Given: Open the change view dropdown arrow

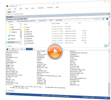Looking at the screenshot, I should pos(99,19).
